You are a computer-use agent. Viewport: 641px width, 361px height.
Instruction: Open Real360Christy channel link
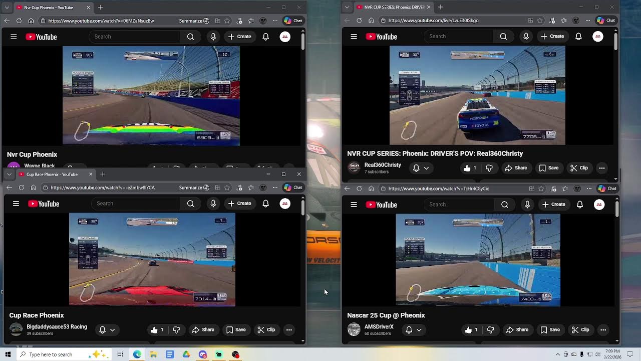tap(383, 165)
